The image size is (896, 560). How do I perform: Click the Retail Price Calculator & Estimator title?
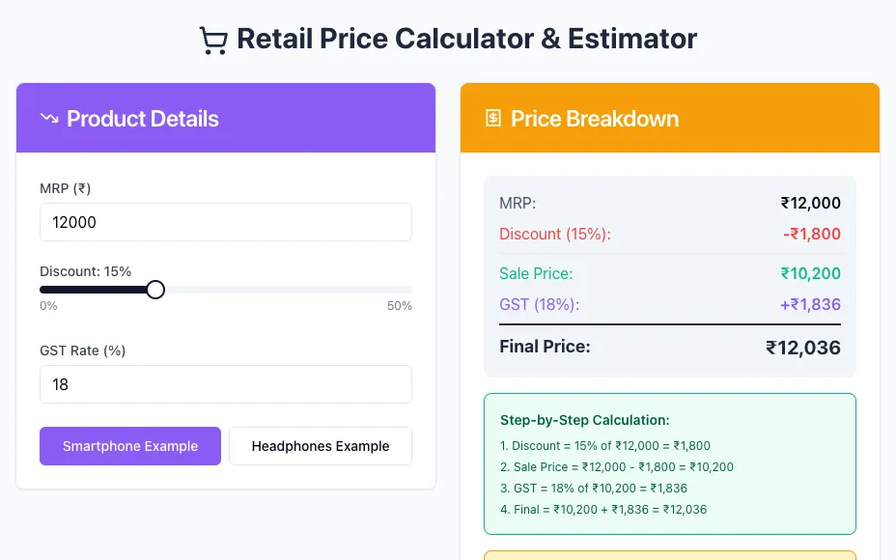tap(467, 39)
